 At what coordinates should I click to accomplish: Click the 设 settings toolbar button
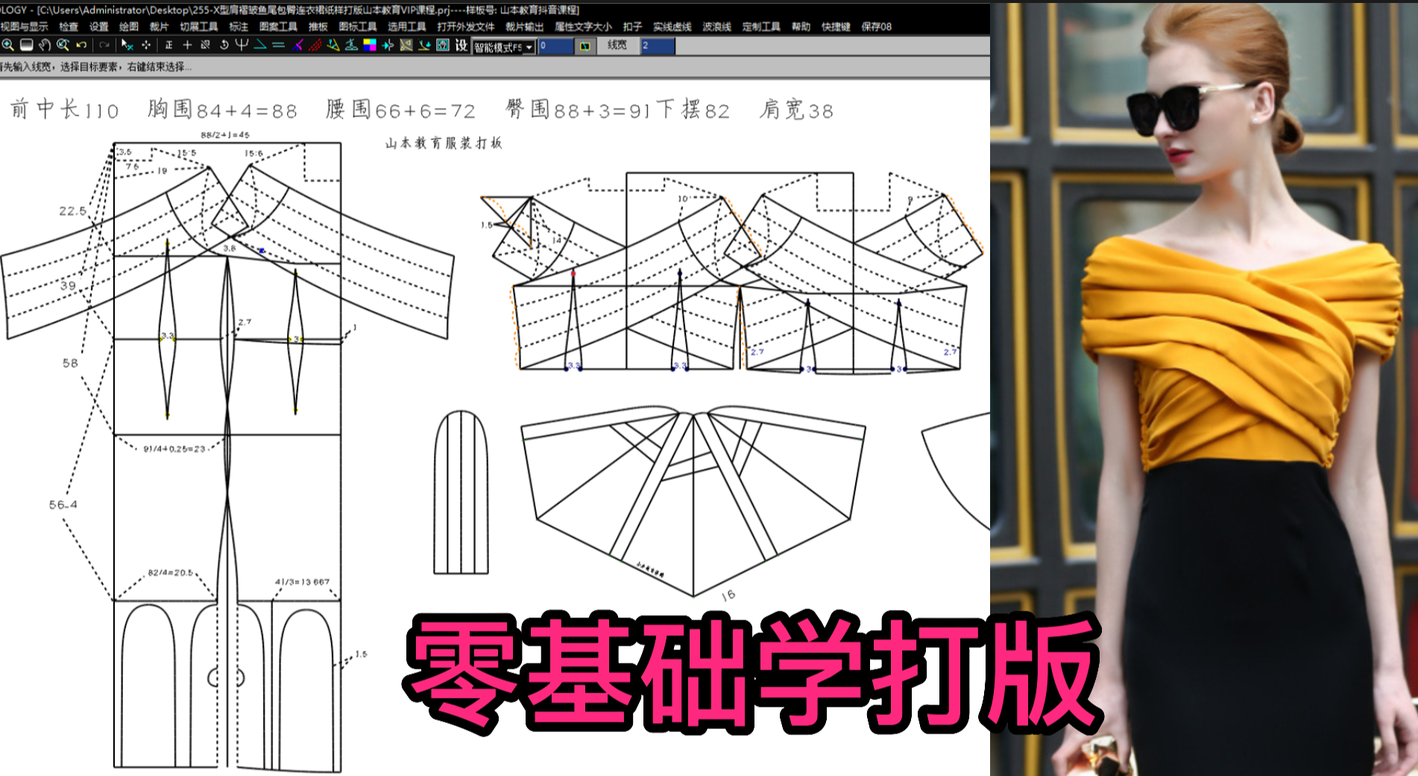click(x=461, y=45)
